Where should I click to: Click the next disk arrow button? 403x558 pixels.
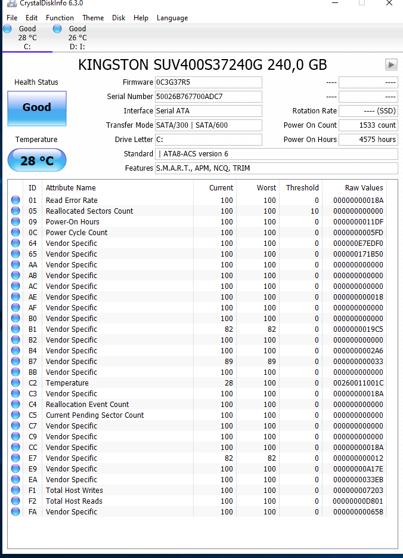(391, 65)
